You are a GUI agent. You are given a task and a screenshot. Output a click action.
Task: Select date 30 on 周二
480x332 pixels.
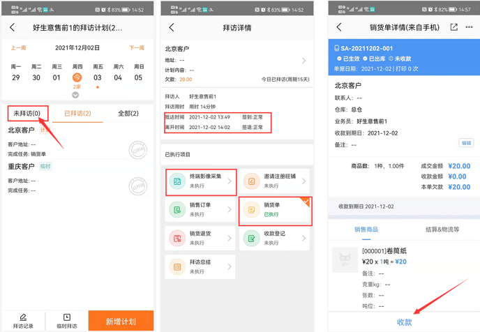click(x=36, y=77)
